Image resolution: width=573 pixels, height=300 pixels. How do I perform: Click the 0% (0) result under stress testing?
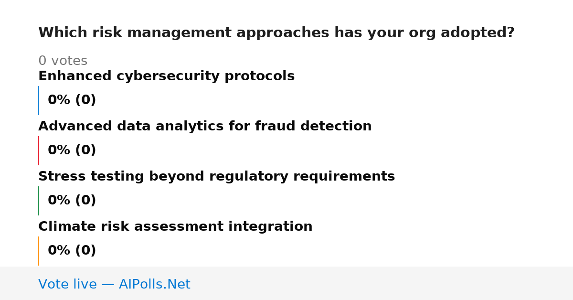72,201
